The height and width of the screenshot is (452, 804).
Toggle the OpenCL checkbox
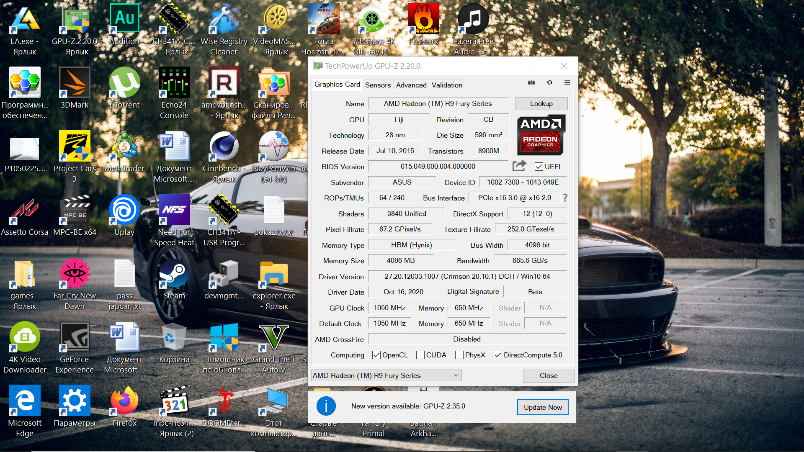pos(376,355)
